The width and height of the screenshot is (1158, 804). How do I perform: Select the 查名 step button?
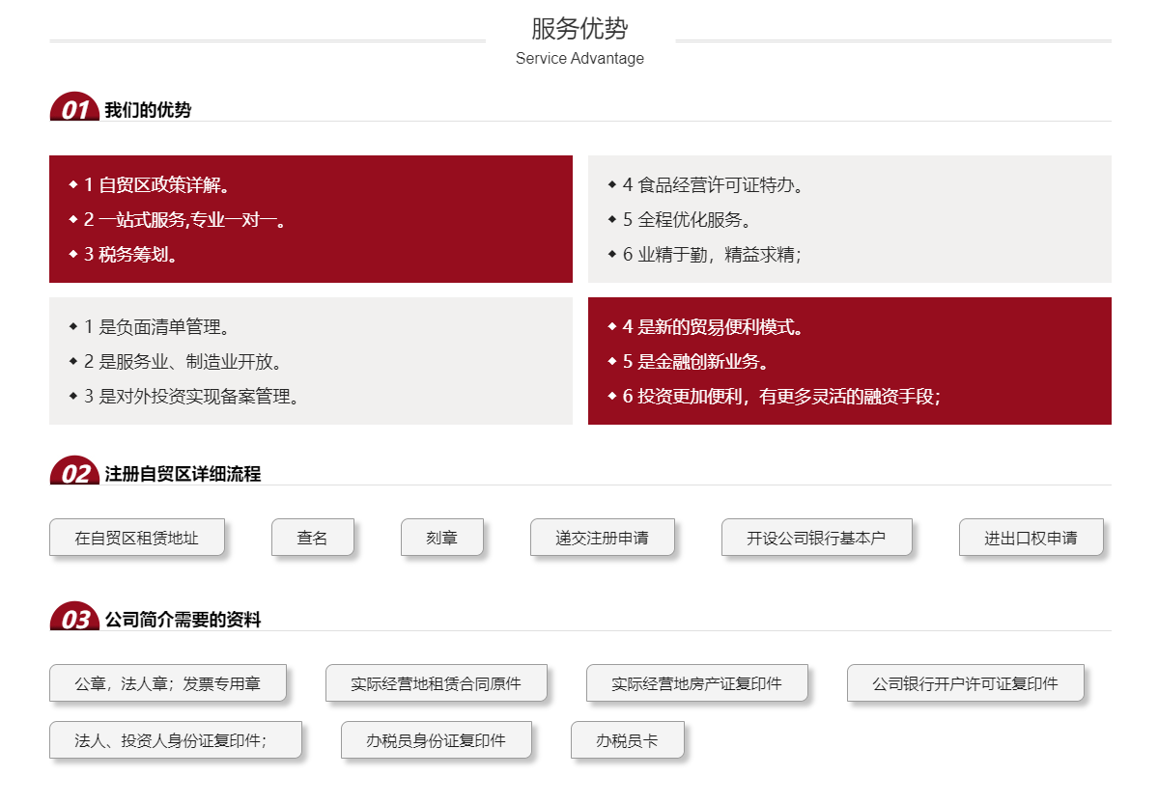pyautogui.click(x=312, y=538)
